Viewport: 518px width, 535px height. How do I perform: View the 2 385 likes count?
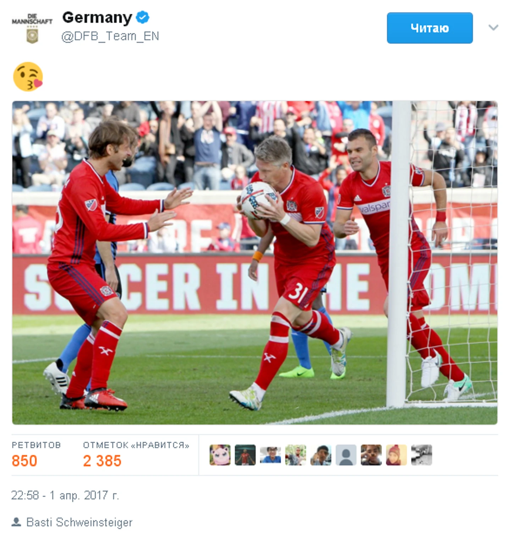[x=136, y=455]
